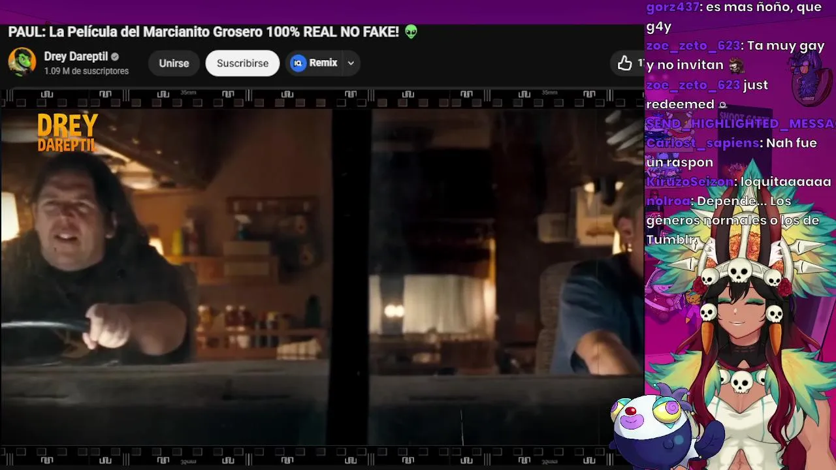836x470 pixels.
Task: Click the Drey Dareptil channel name
Action: point(76,57)
